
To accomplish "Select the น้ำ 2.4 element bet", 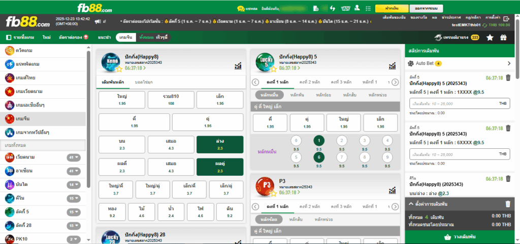I will coord(171,212).
